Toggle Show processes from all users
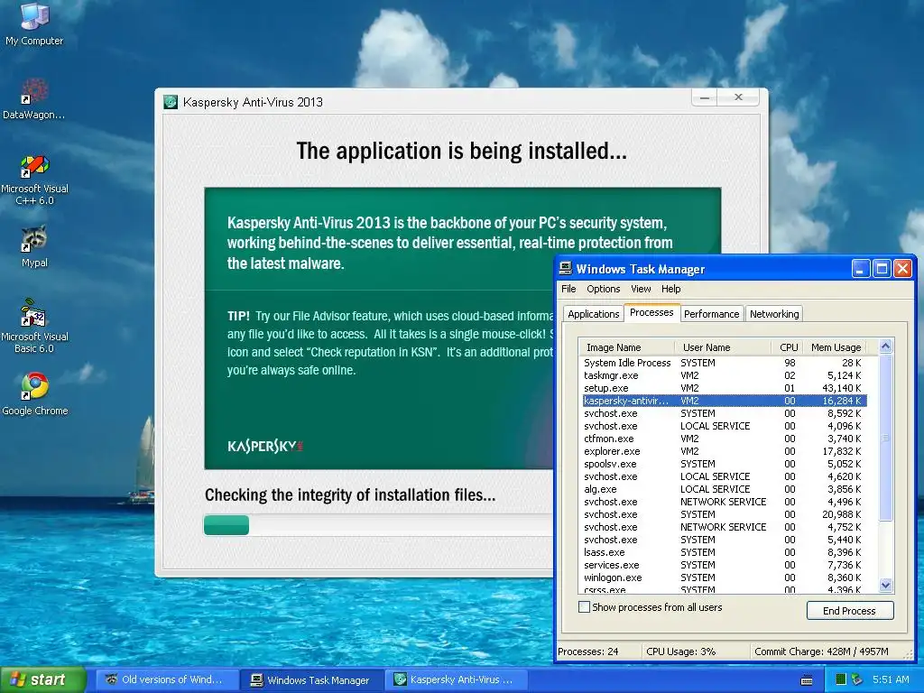The height and width of the screenshot is (693, 924). click(584, 607)
